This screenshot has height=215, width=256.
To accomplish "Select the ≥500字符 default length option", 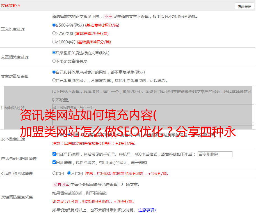I will click(x=54, y=25).
